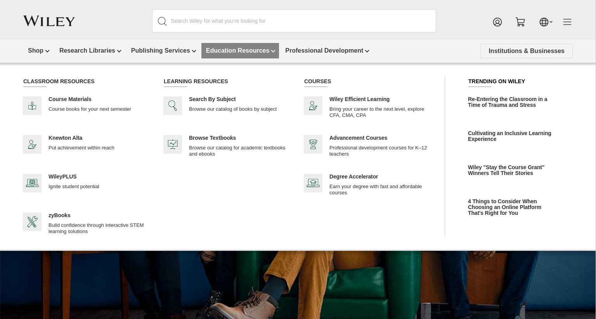Open the Wiley Efficient Learning link

tap(359, 99)
